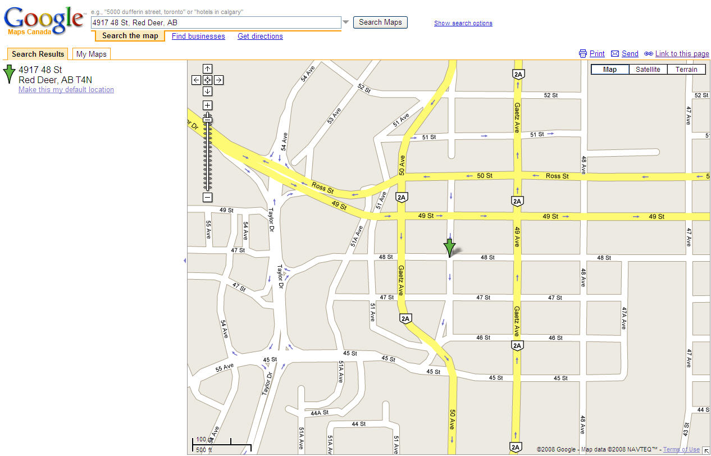Click the return-to-last-result center button
711x456 pixels.
point(207,80)
